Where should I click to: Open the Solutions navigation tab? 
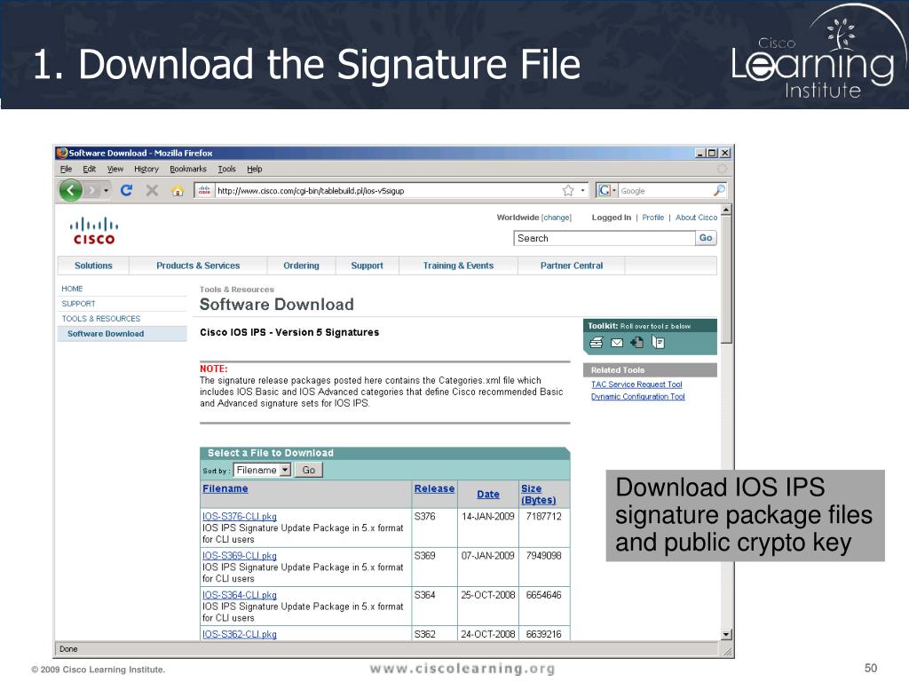(93, 266)
